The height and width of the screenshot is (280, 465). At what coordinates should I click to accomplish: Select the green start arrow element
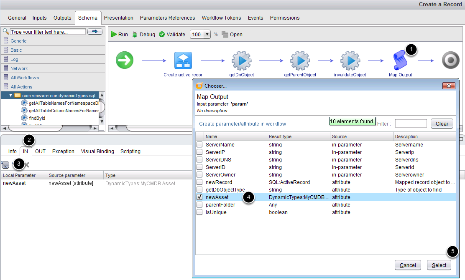point(125,60)
